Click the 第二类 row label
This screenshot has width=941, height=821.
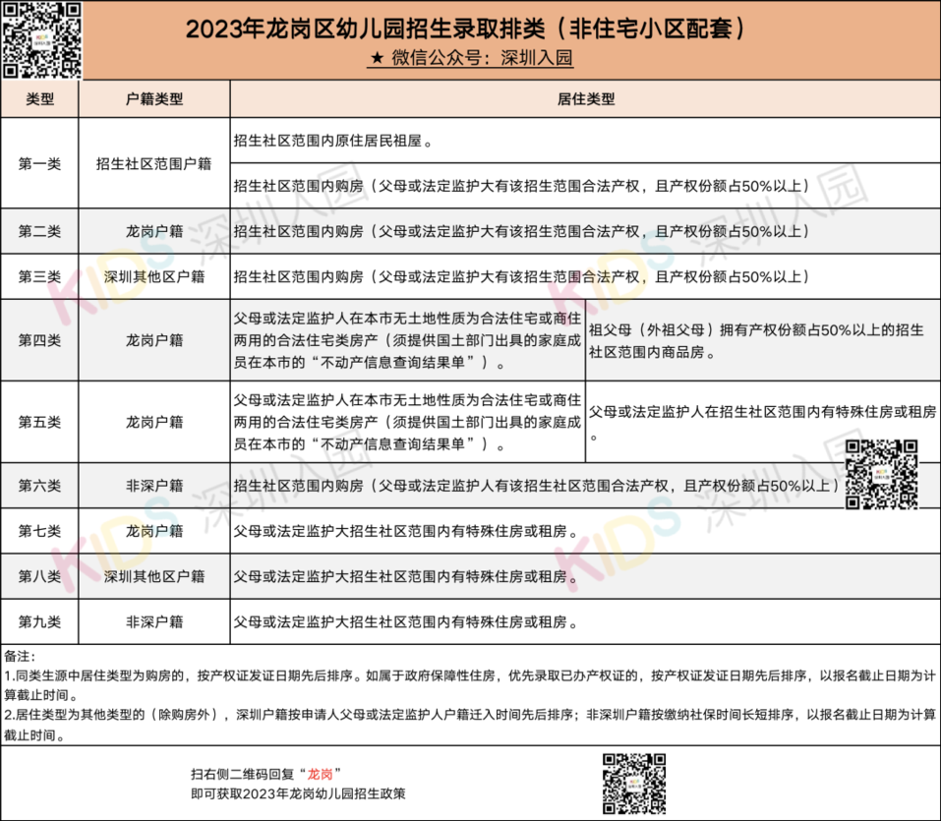[39, 231]
